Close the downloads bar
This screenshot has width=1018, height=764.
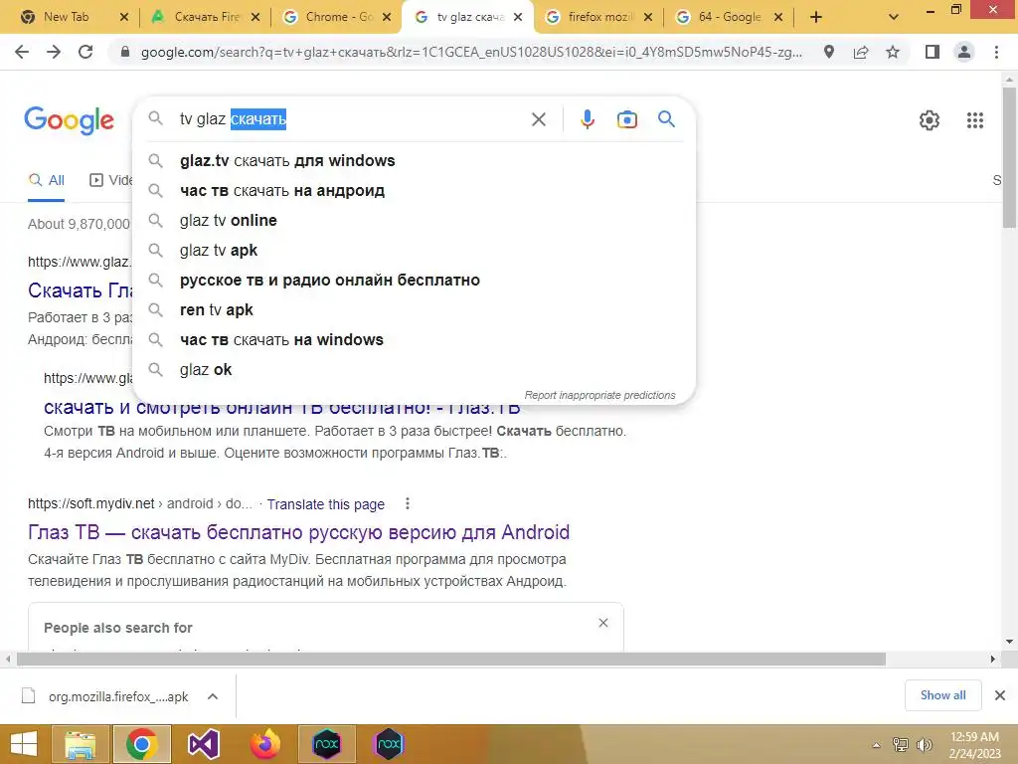click(1000, 695)
